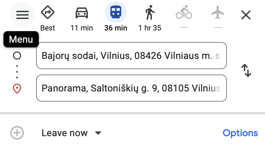Click the Bajorų sodai starting point field

click(131, 56)
